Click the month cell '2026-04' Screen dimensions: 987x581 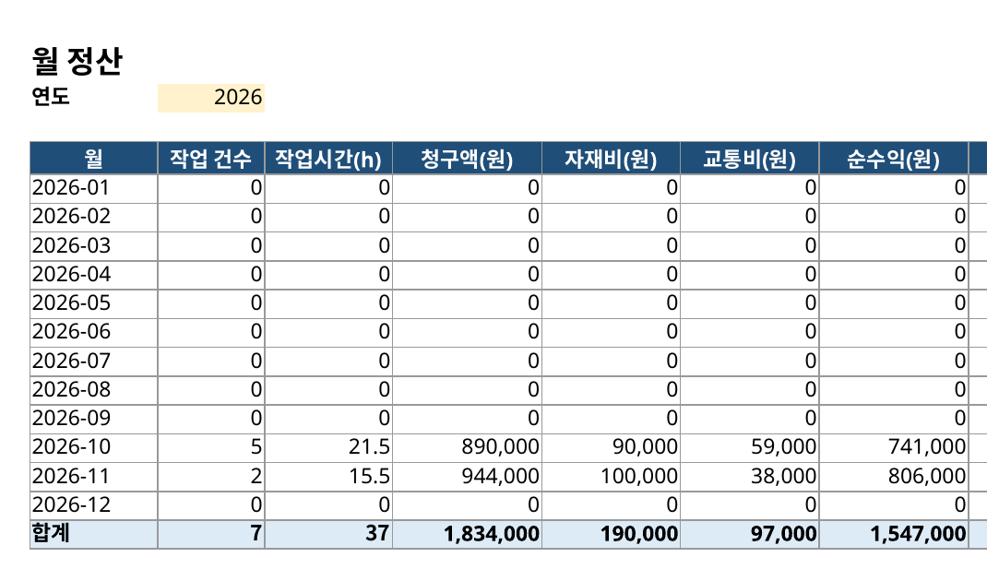tap(94, 275)
